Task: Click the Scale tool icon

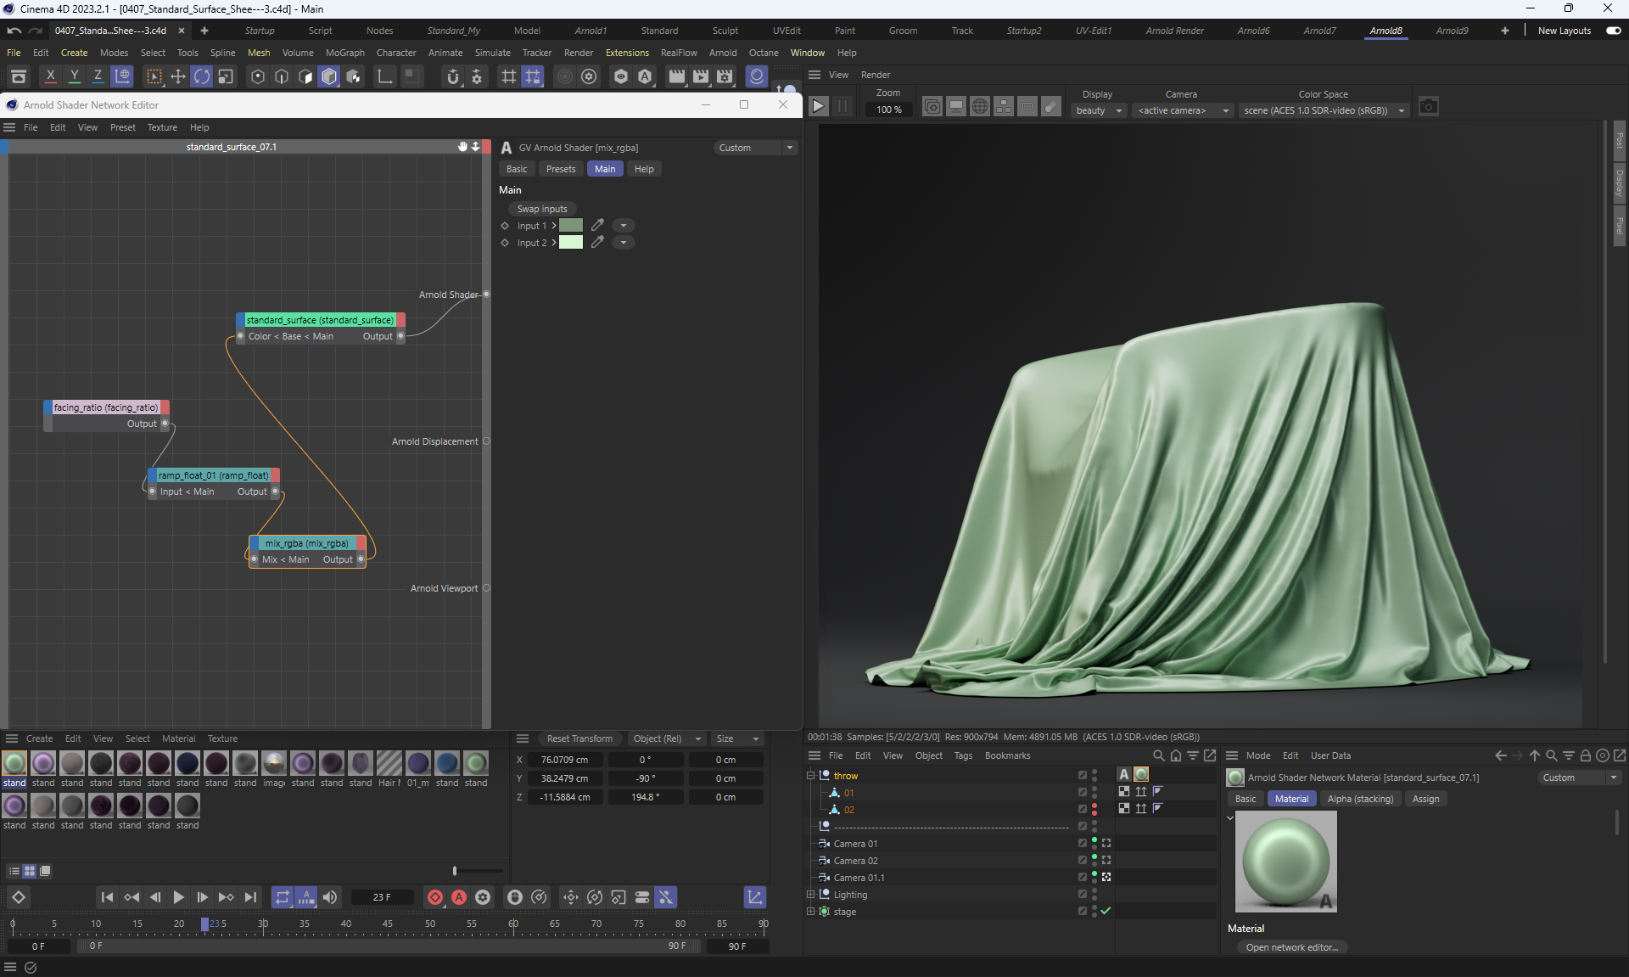Action: pos(226,77)
